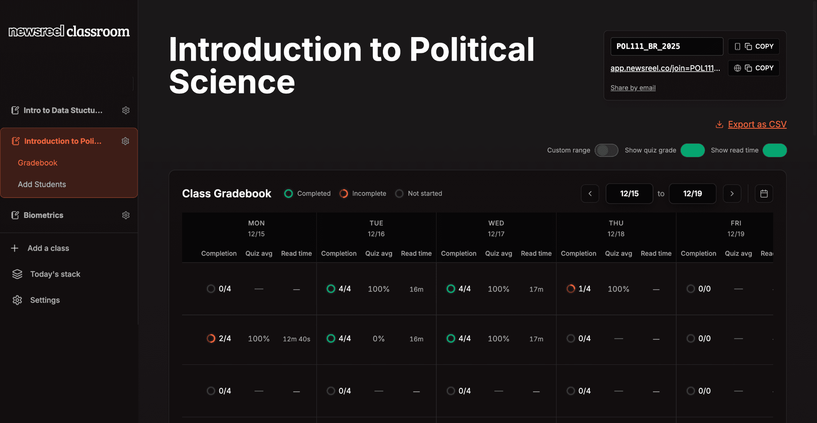Copy the class code POL111_BR_2025
The width and height of the screenshot is (817, 423).
754,46
